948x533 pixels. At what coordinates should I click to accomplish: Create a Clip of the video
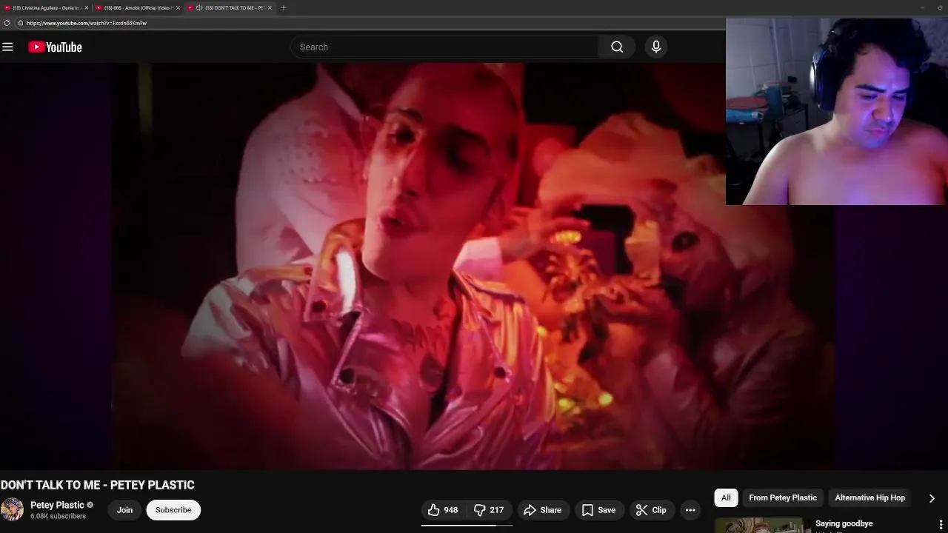coord(651,510)
